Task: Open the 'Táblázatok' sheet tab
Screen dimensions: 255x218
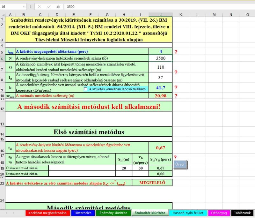Action: (x=243, y=213)
